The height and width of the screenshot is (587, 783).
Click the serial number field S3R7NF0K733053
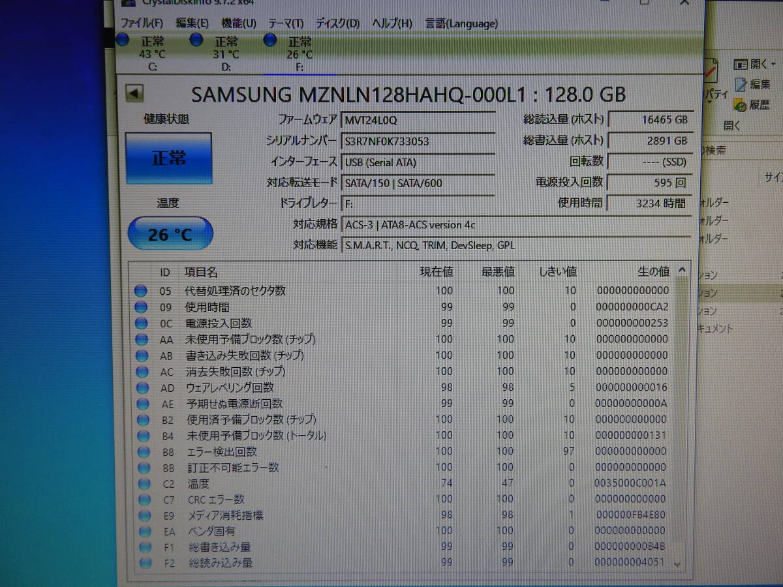(418, 141)
